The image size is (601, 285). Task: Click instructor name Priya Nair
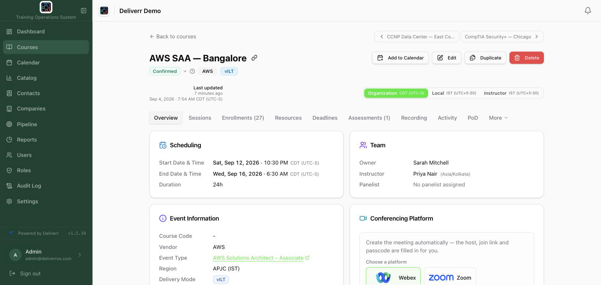(425, 174)
